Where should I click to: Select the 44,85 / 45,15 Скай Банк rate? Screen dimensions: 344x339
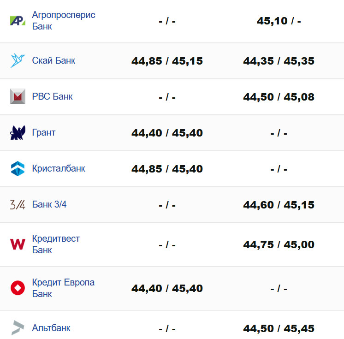click(x=167, y=61)
